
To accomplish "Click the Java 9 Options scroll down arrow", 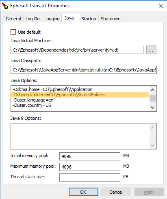I will pos(152,145).
